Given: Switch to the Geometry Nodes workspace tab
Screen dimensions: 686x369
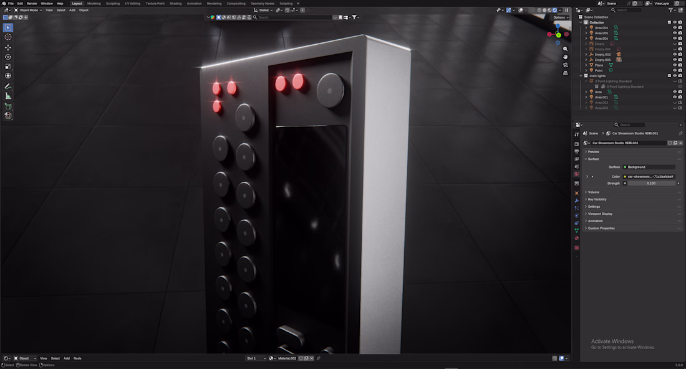Looking at the screenshot, I should [263, 3].
